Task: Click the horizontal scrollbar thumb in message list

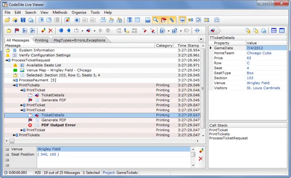Action: [12, 141]
